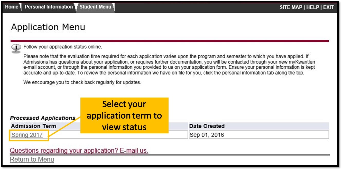This screenshot has height=170, width=342.
Task: Click the yellow 'Select your application term' callout
Action: [x=124, y=115]
